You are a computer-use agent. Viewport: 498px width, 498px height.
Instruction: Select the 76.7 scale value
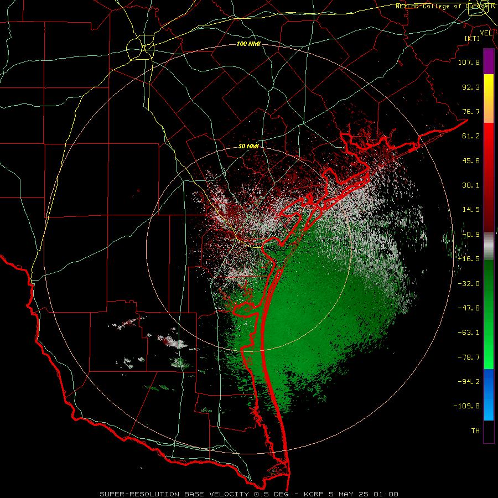[x=471, y=111]
